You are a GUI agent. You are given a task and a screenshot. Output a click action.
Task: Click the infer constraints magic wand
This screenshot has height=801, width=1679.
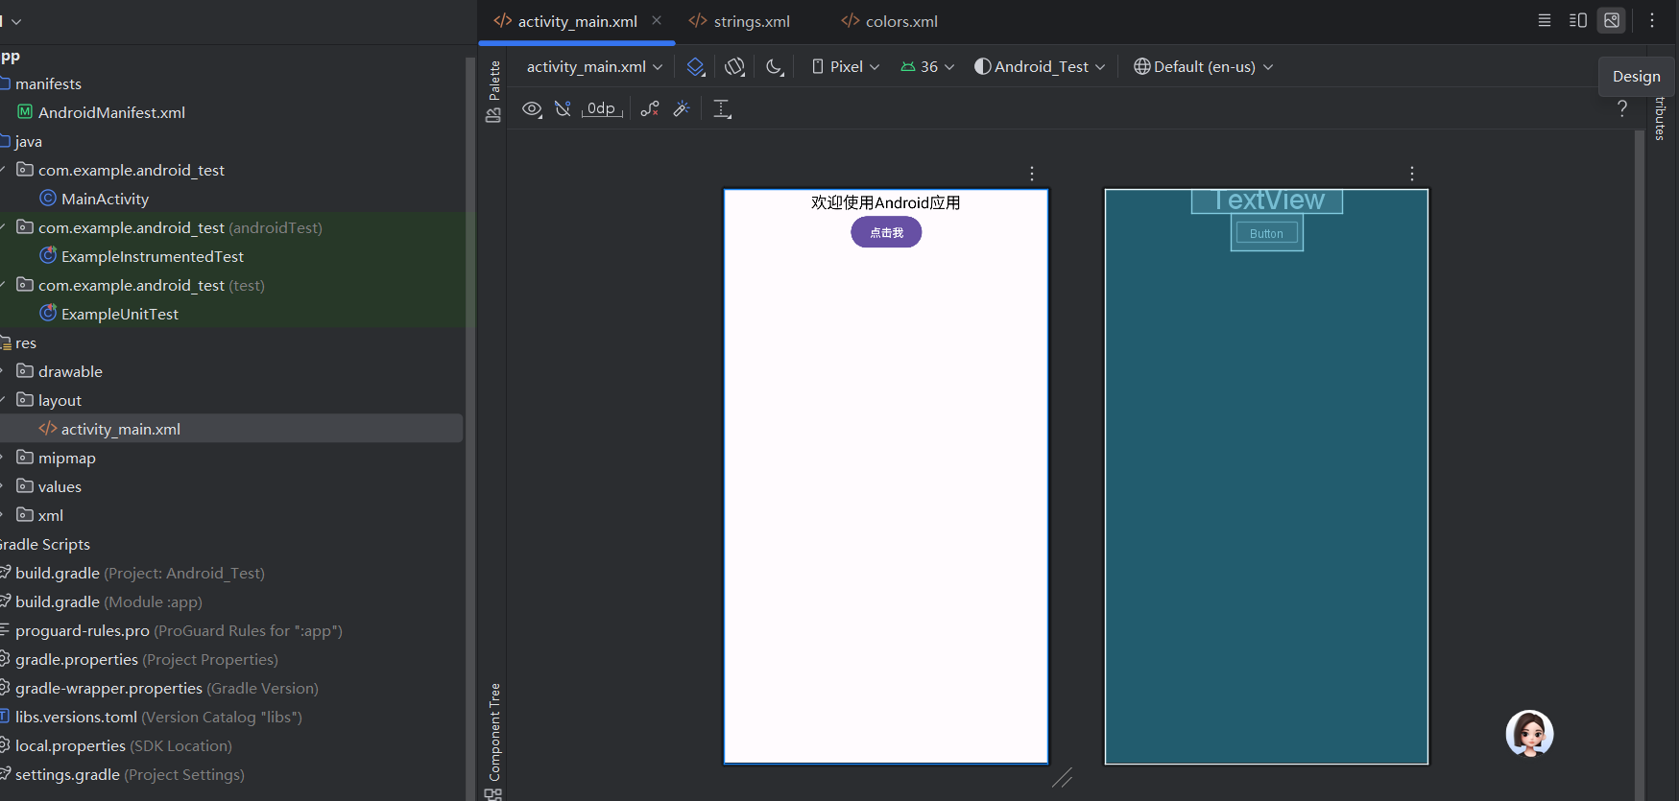[x=682, y=109]
